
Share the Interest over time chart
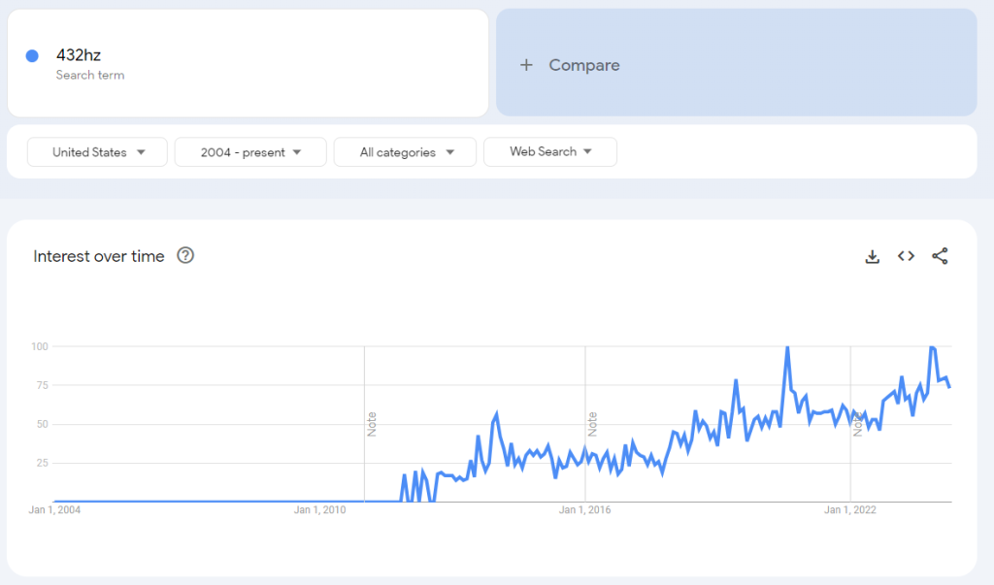click(940, 256)
